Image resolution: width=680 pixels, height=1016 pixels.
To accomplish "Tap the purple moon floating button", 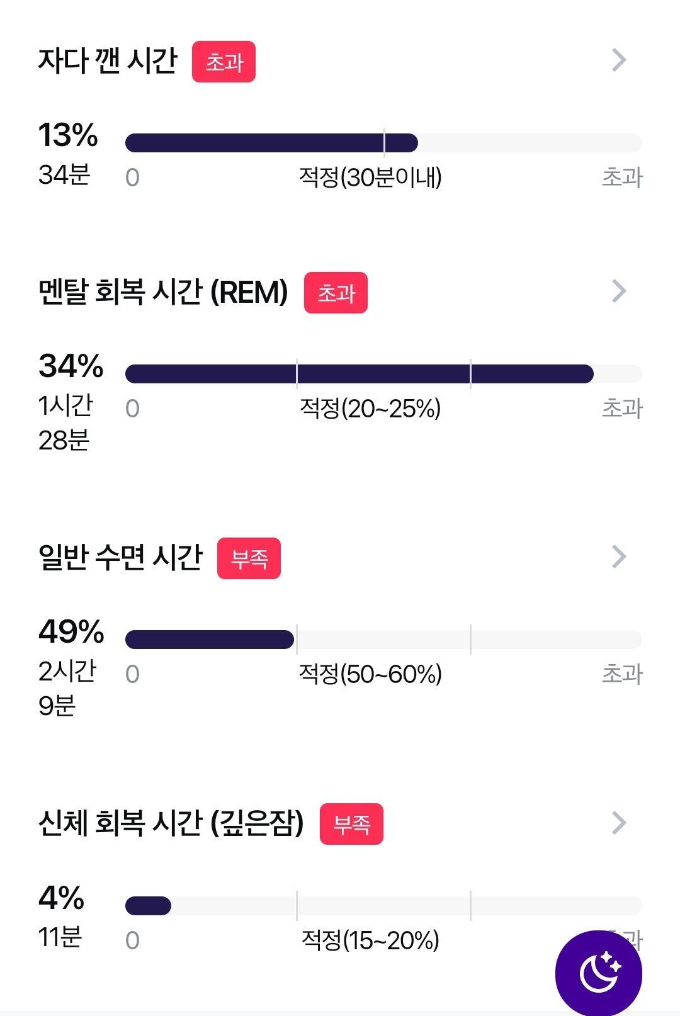I will 598,973.
